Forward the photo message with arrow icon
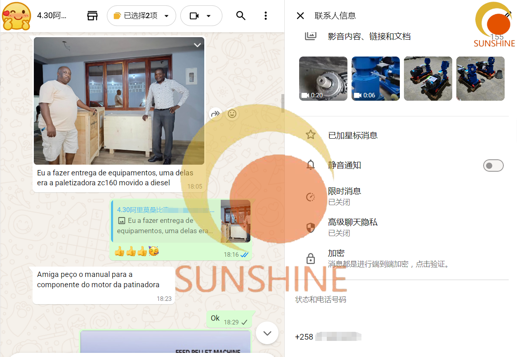 tap(215, 114)
